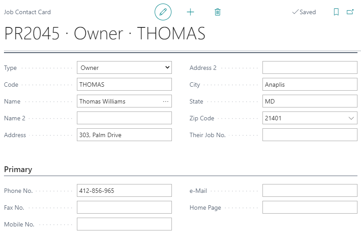Focus the e-Mail text box
361x234 pixels.
pyautogui.click(x=310, y=191)
